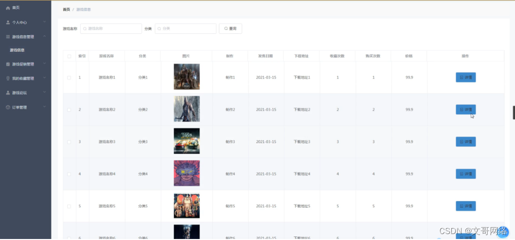Click the clock icon beside 订单管理
The height and width of the screenshot is (240, 515).
tap(8, 107)
